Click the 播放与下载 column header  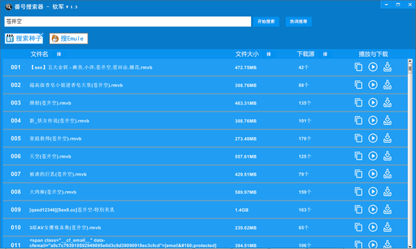[x=373, y=54]
